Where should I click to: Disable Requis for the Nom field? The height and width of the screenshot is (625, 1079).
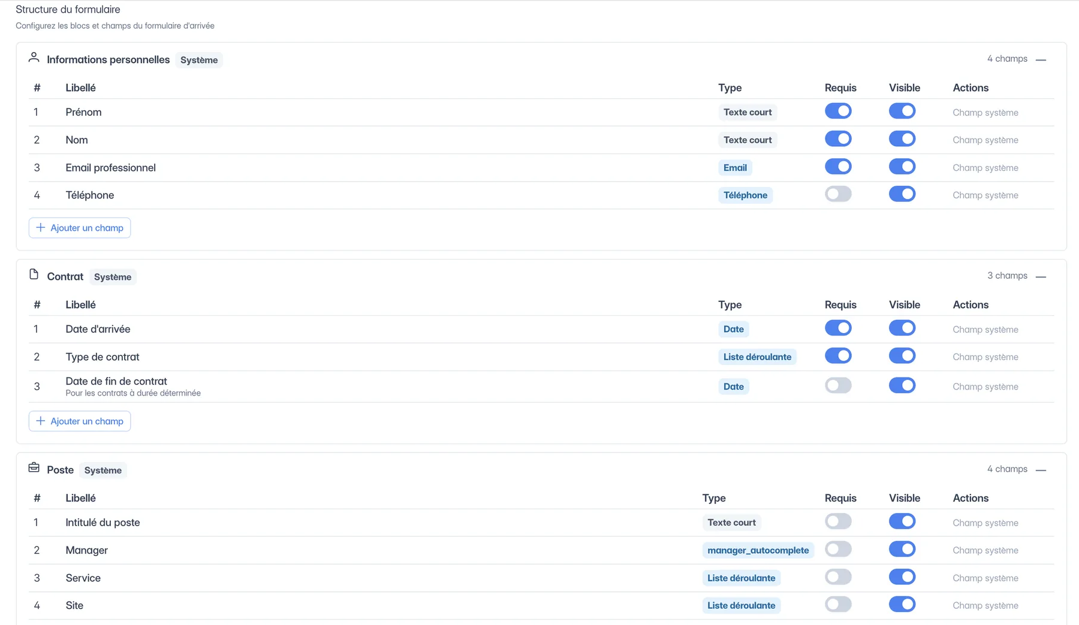point(838,139)
